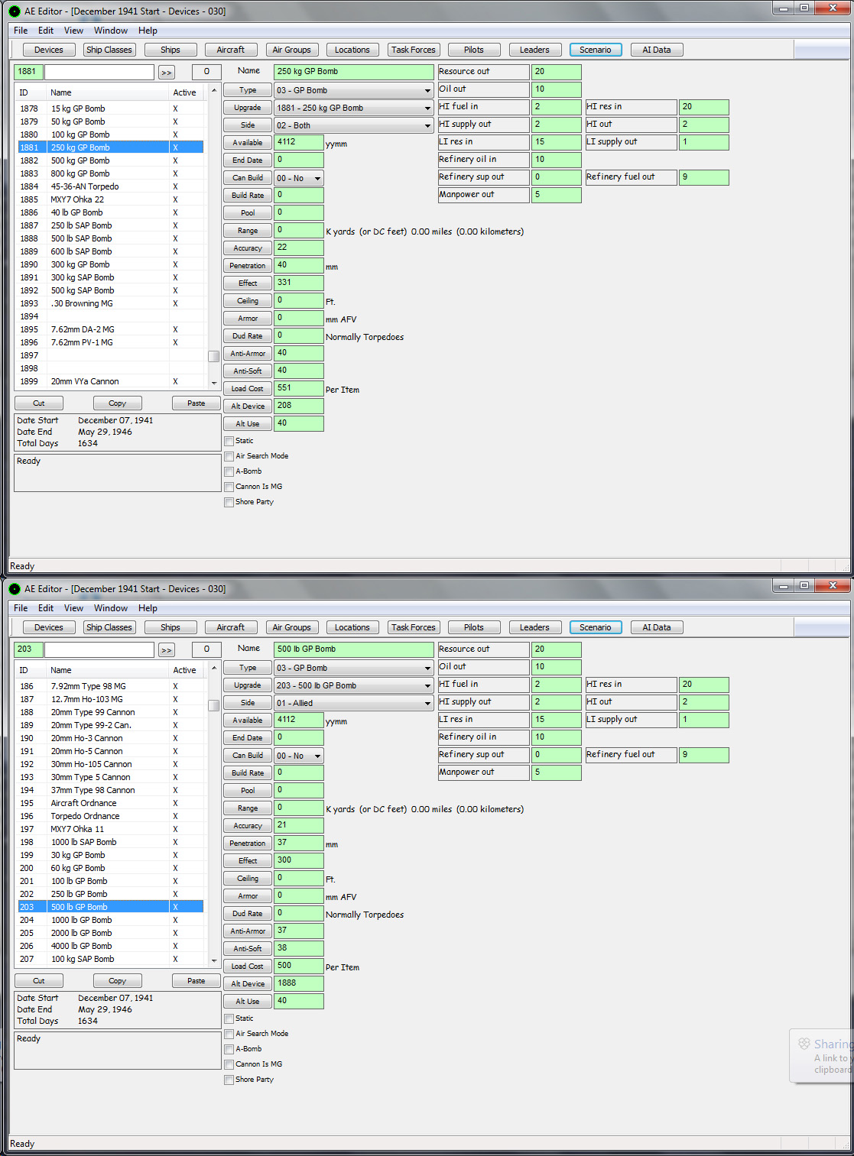
Task: Open the Help menu in the bottom window
Action: click(x=148, y=608)
